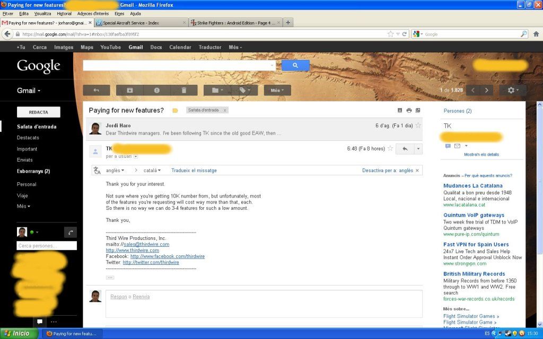Click the Firefox home icon
Image resolution: width=543 pixels, height=339 pixels.
tap(536, 34)
